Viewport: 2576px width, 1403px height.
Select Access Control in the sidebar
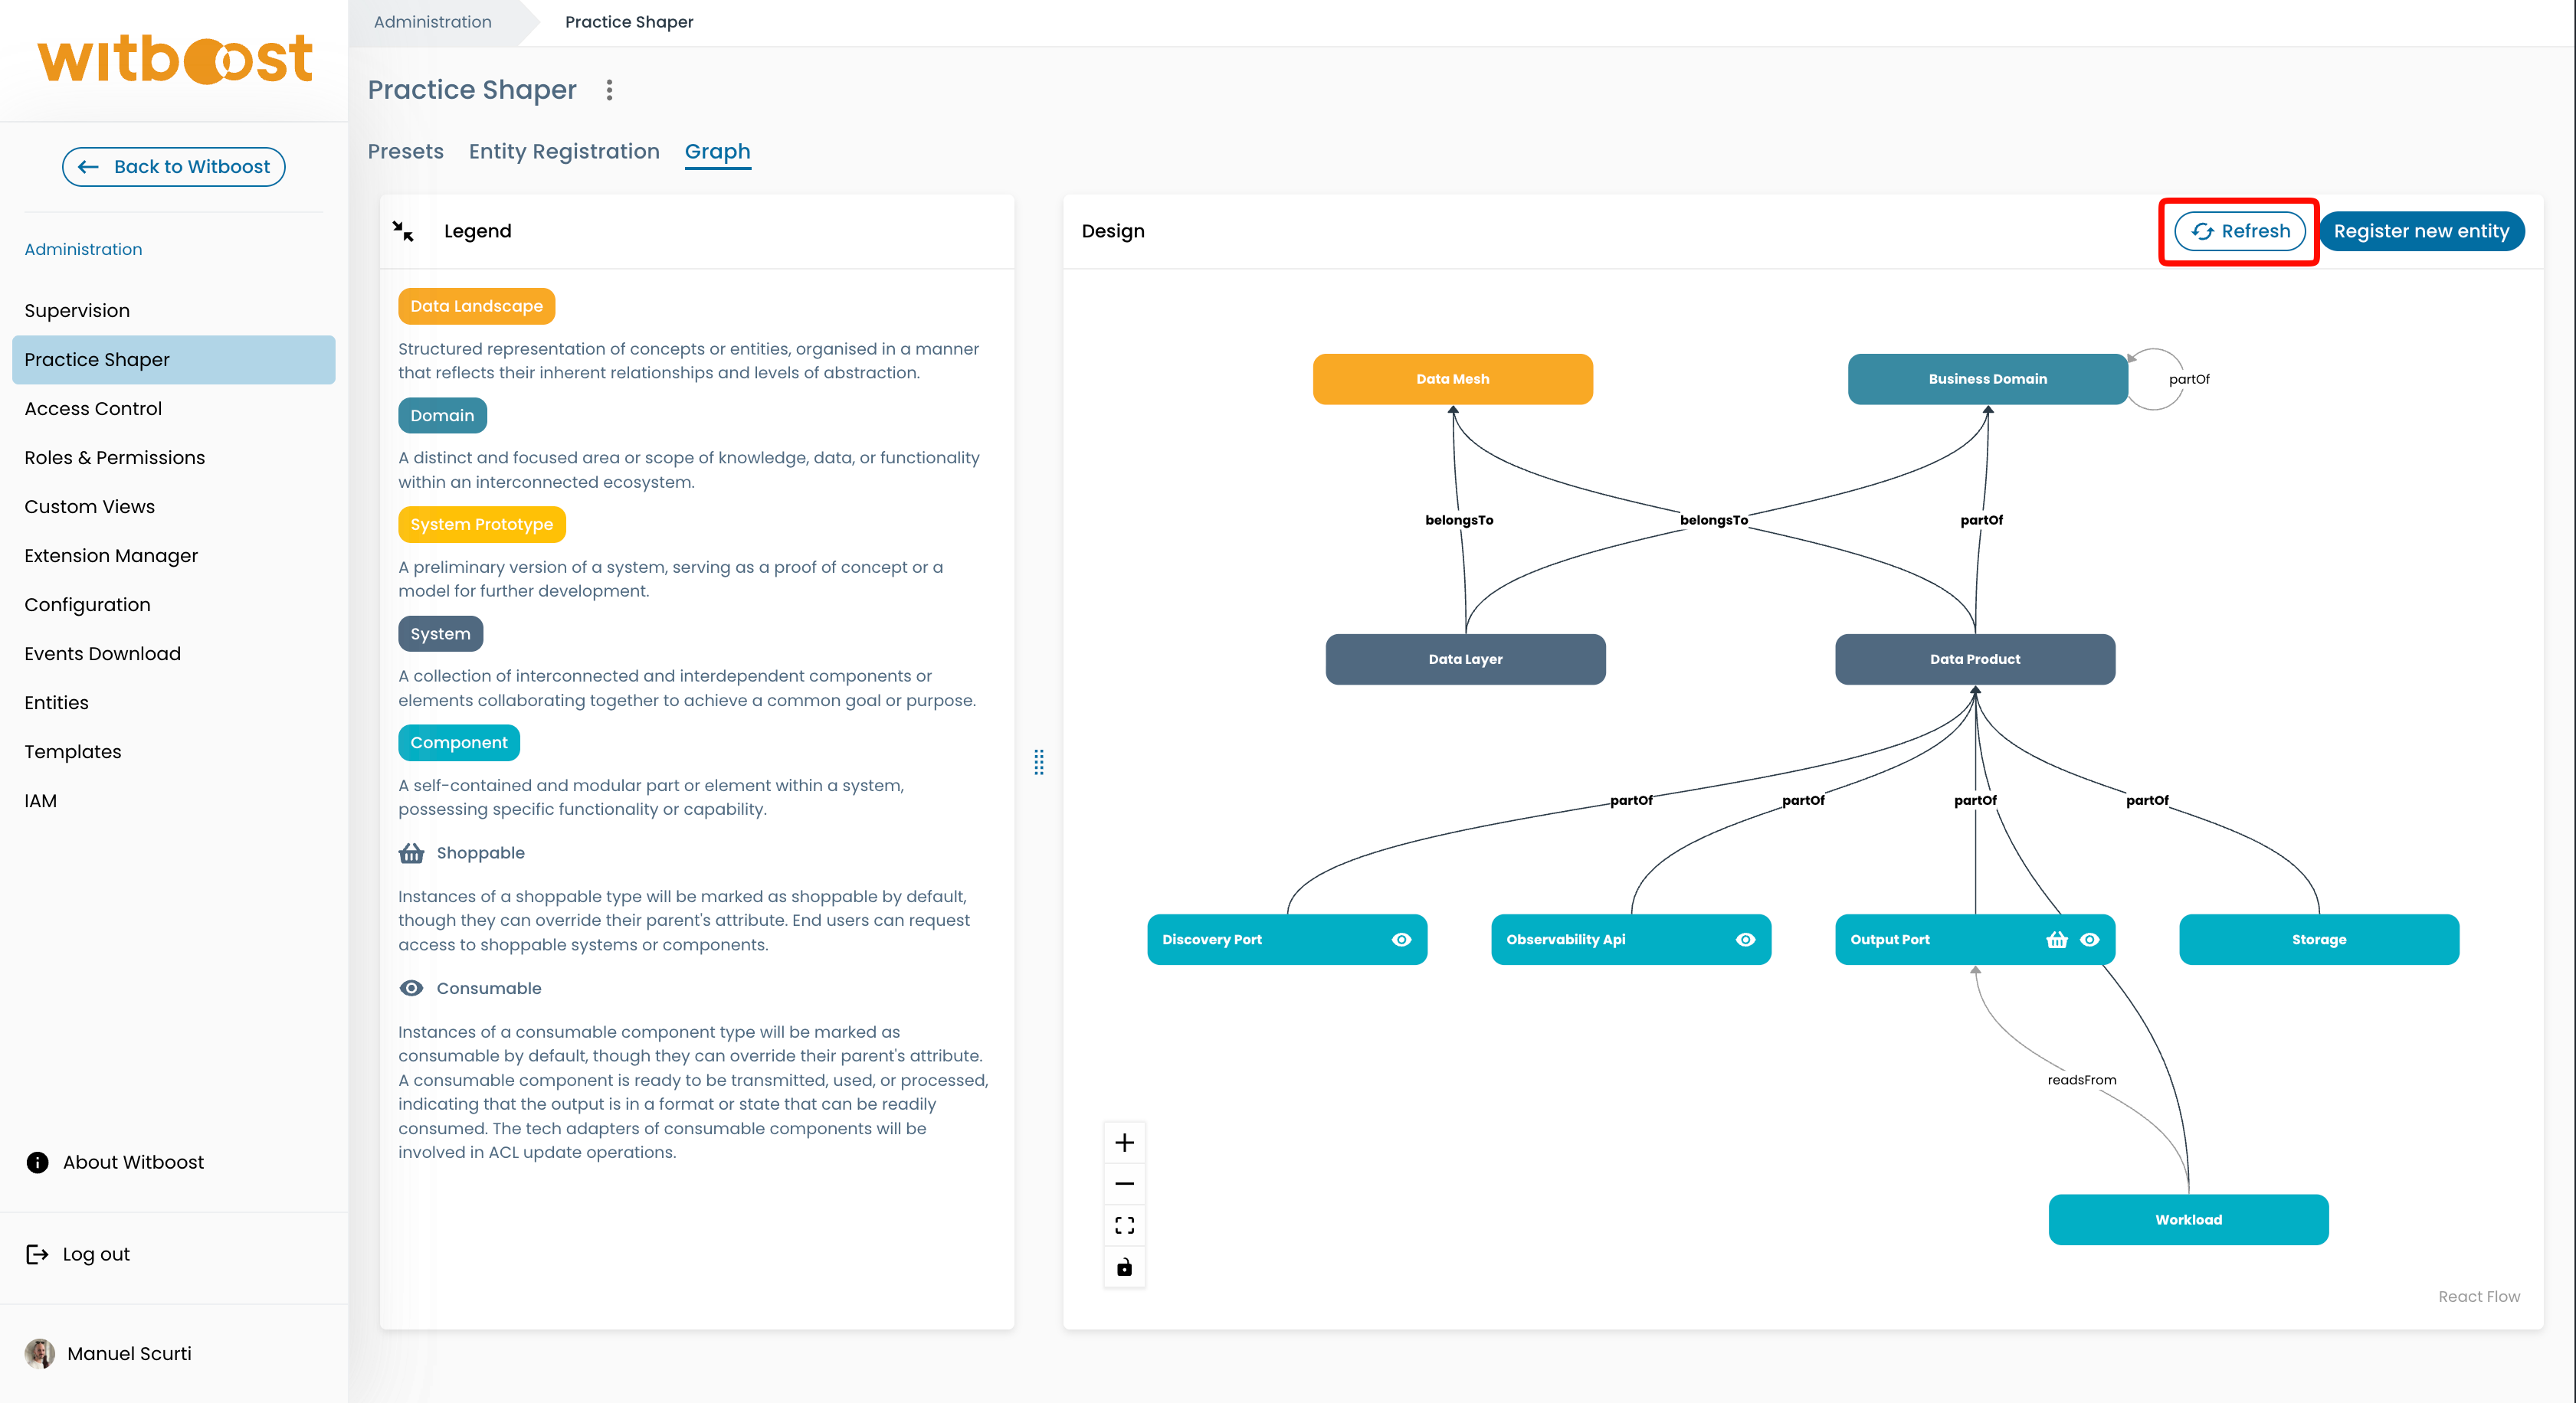click(93, 409)
